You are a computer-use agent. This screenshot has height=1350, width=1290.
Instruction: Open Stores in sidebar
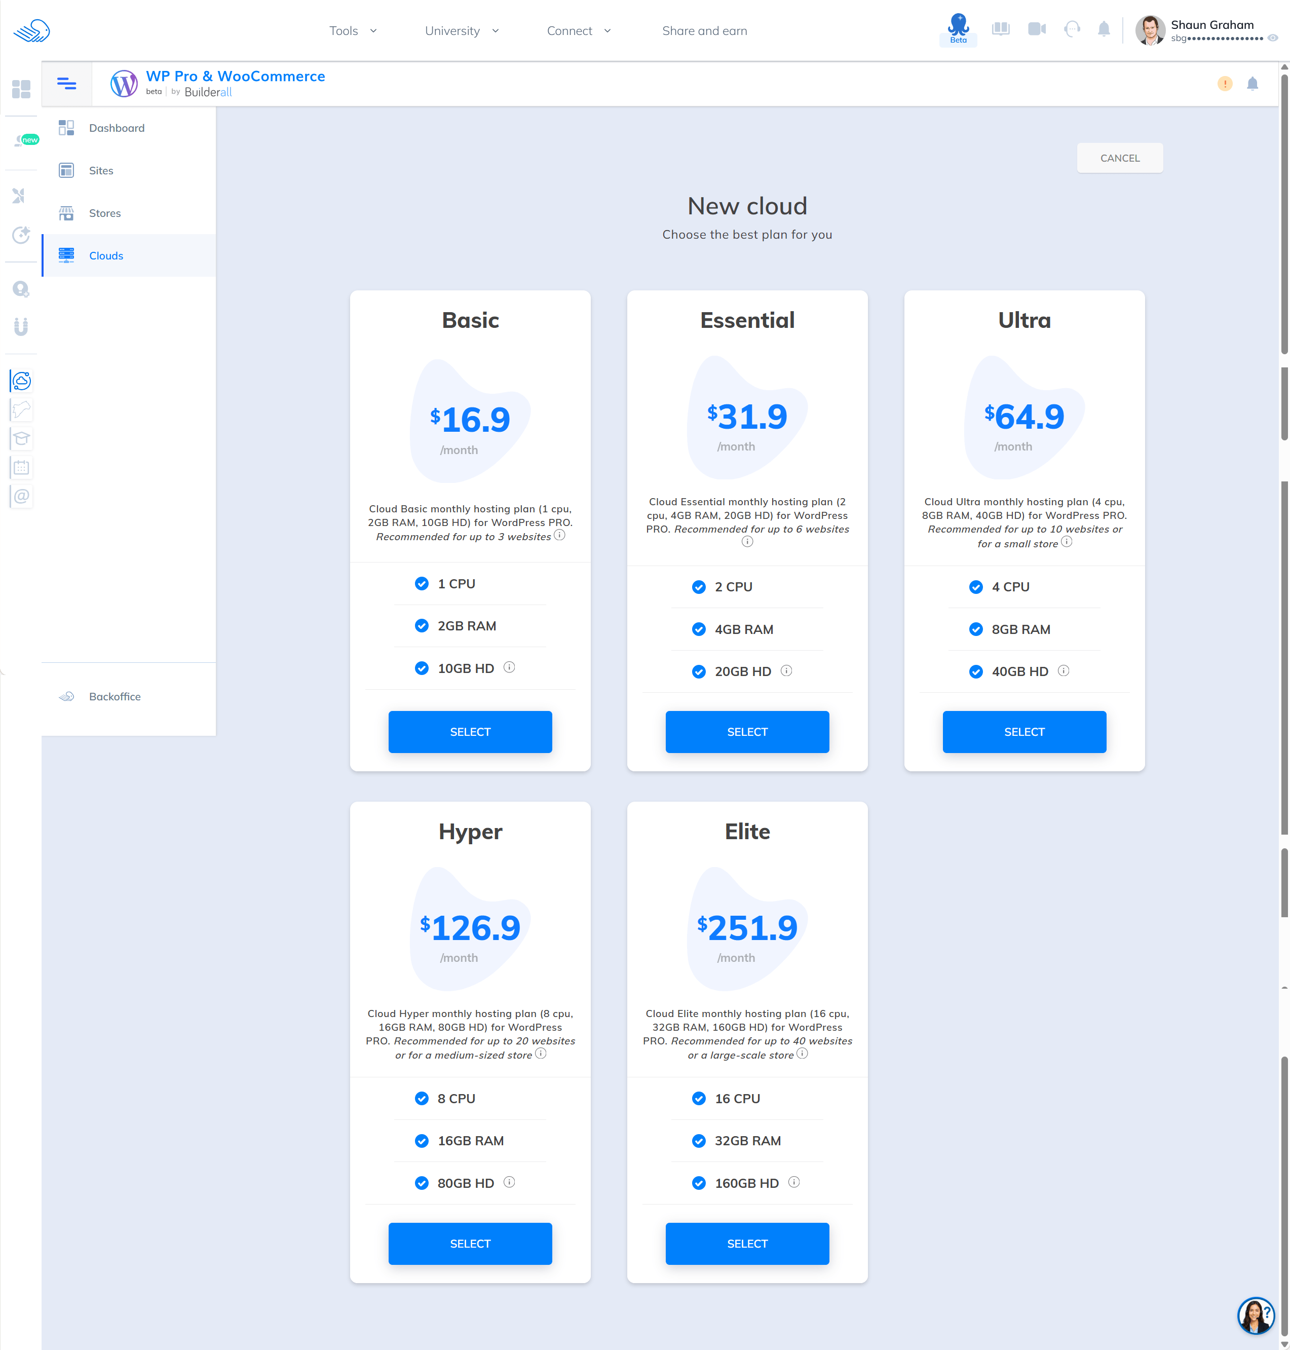pyautogui.click(x=129, y=213)
